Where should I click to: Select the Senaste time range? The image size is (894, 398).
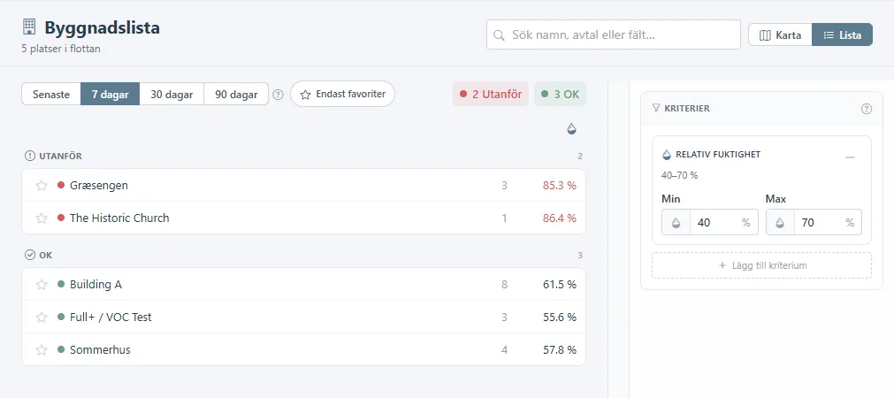(51, 95)
